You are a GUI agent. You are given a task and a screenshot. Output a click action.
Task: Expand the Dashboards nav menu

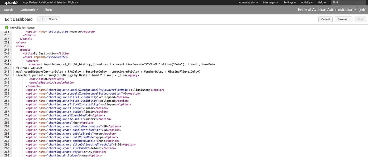point(29,10)
